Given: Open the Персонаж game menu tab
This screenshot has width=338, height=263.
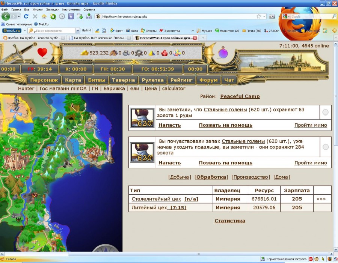Looking at the screenshot, I should [x=44, y=80].
